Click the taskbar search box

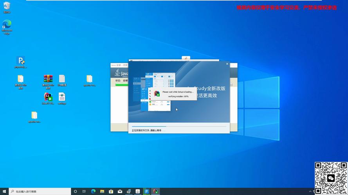(x=40, y=191)
